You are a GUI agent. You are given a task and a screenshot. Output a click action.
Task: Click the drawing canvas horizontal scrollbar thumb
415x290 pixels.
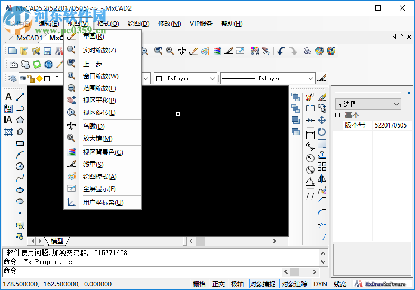(200, 241)
